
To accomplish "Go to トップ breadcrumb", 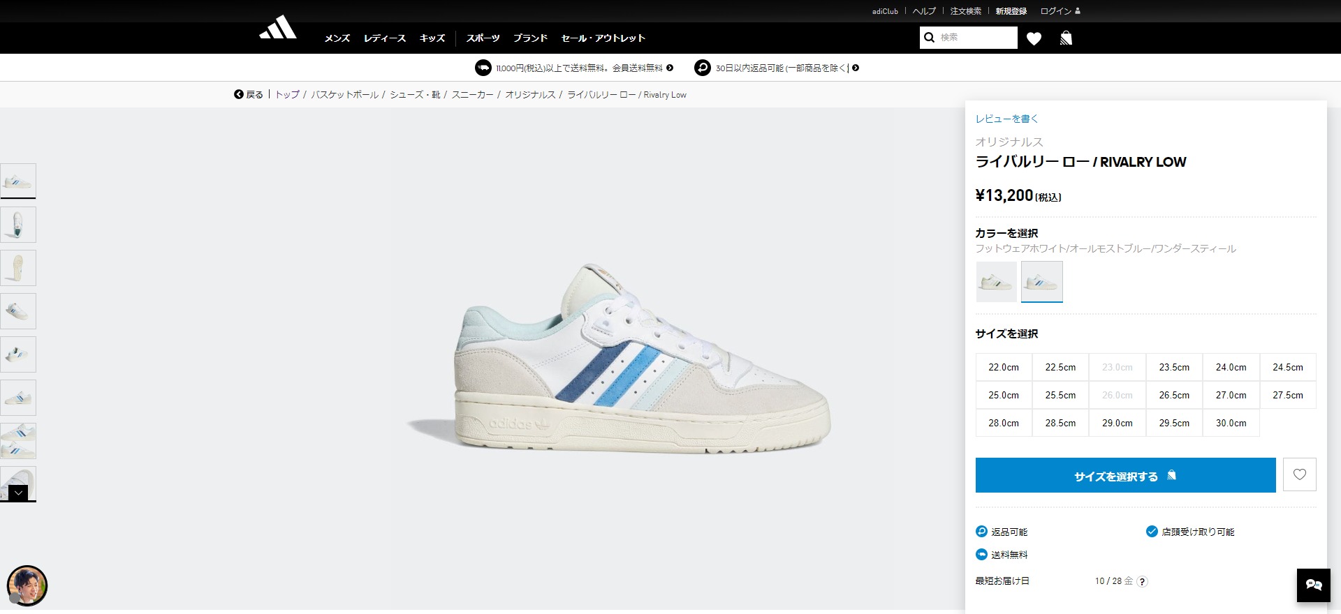I will click(x=287, y=94).
